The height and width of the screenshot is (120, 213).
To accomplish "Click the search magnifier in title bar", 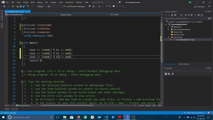I will (119, 2).
